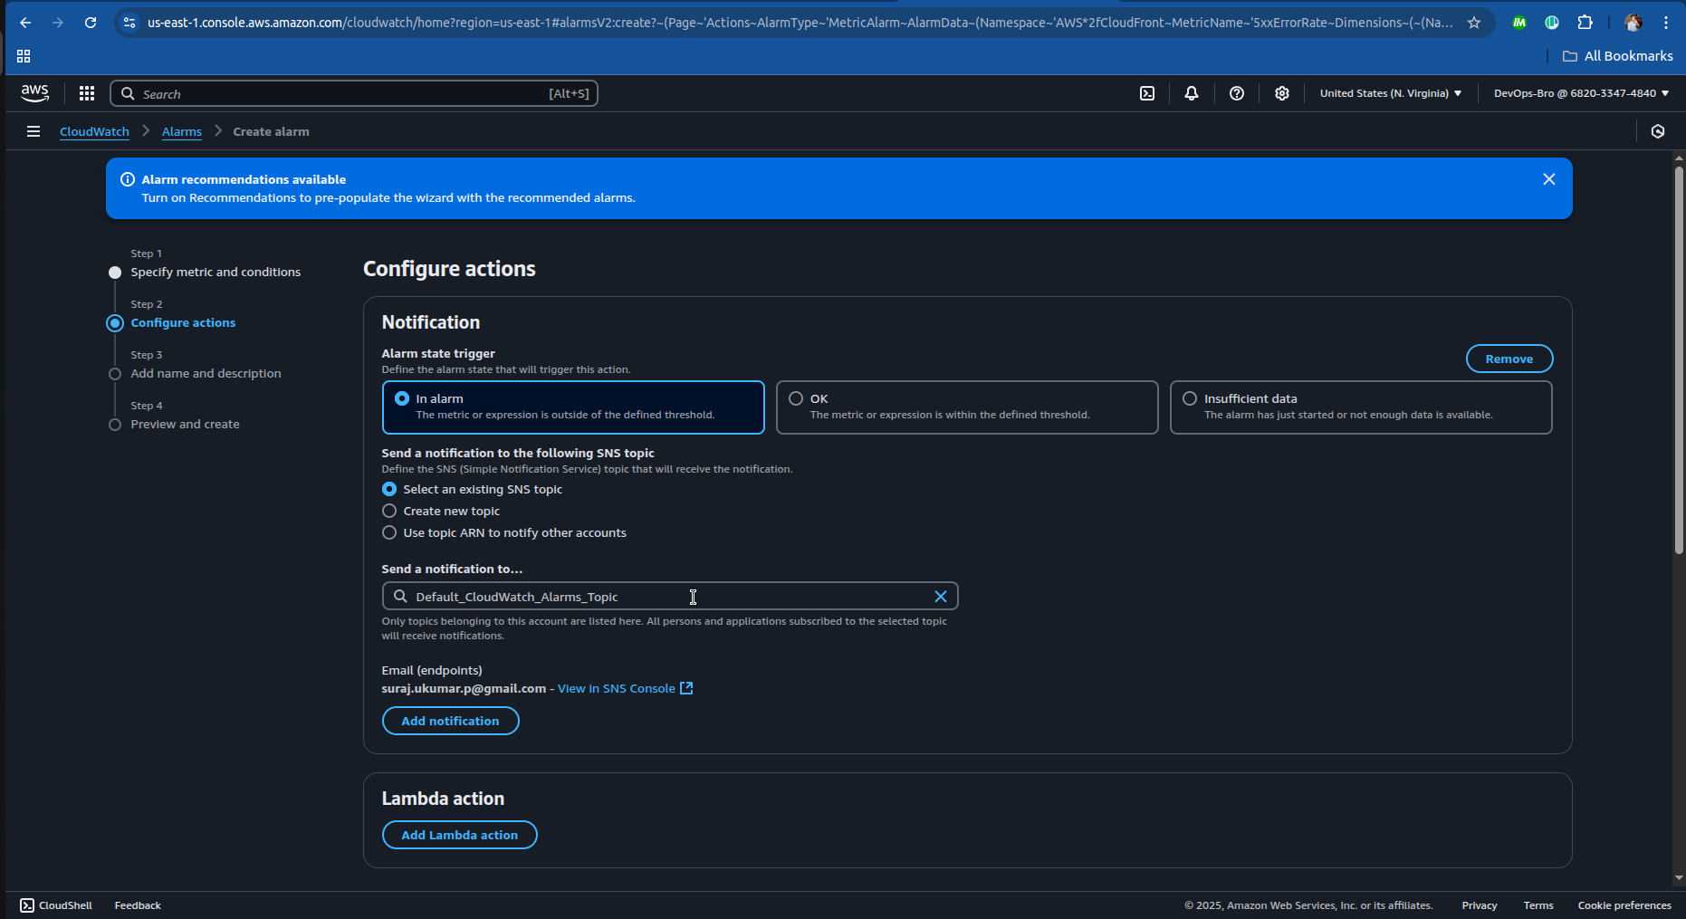Open the AWS services grid menu
Viewport: 1686px width, 919px height.
(x=87, y=93)
